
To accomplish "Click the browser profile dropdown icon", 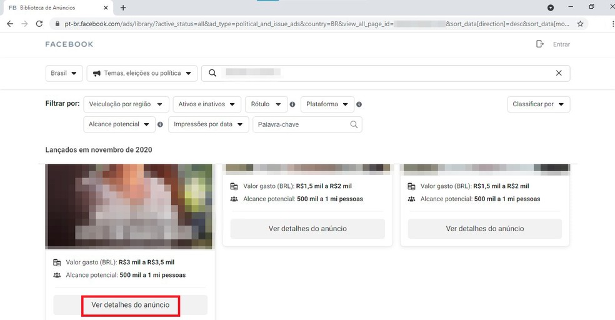I will [x=551, y=8].
